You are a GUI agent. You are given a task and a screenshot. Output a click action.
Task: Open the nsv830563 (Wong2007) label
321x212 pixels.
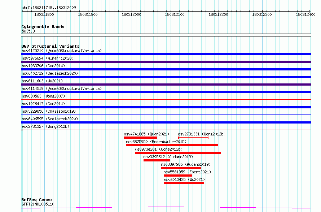click(x=43, y=96)
